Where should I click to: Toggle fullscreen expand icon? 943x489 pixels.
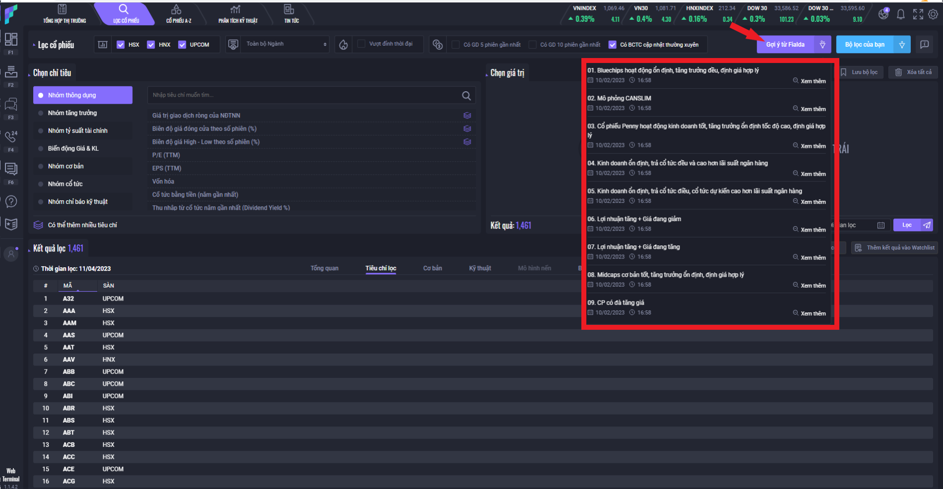[918, 14]
